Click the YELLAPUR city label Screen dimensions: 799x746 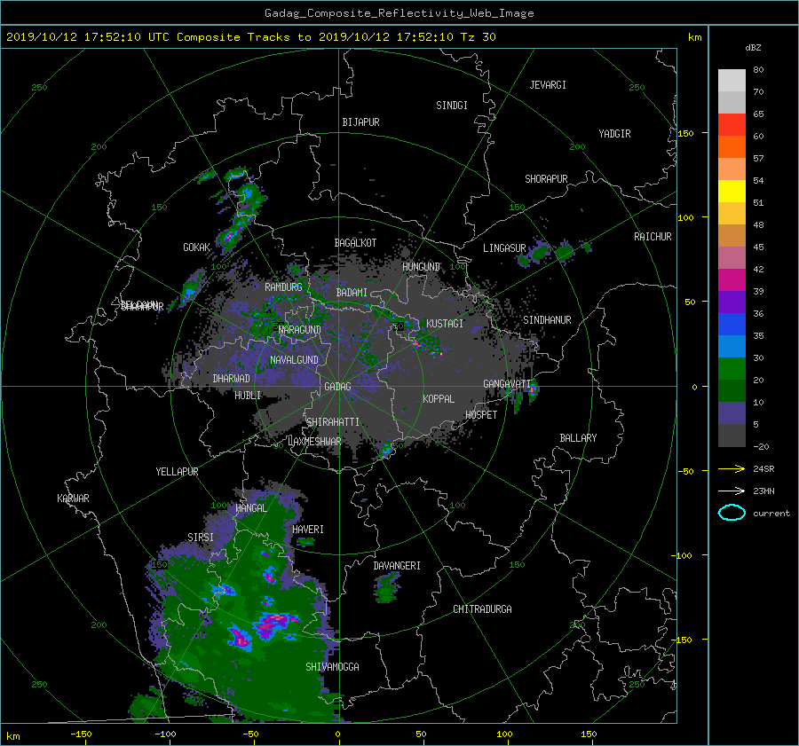pos(177,472)
